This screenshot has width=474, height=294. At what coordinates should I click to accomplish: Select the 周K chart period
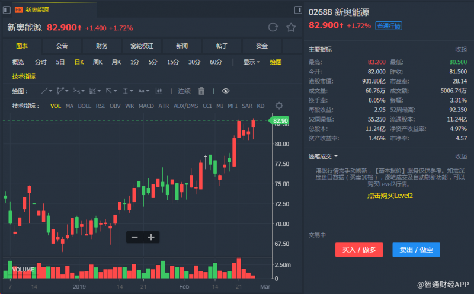(97, 62)
